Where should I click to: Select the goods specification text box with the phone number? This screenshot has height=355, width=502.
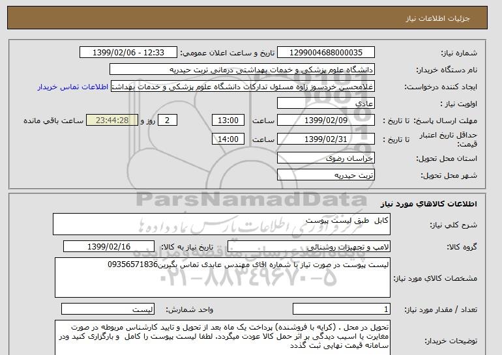click(222, 277)
